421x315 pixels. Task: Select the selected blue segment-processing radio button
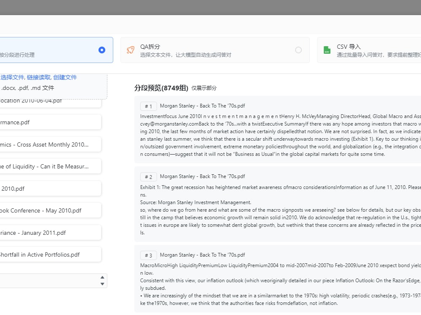tap(102, 50)
